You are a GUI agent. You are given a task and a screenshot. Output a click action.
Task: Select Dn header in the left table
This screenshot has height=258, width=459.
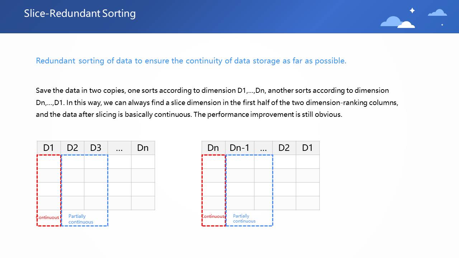click(x=143, y=148)
